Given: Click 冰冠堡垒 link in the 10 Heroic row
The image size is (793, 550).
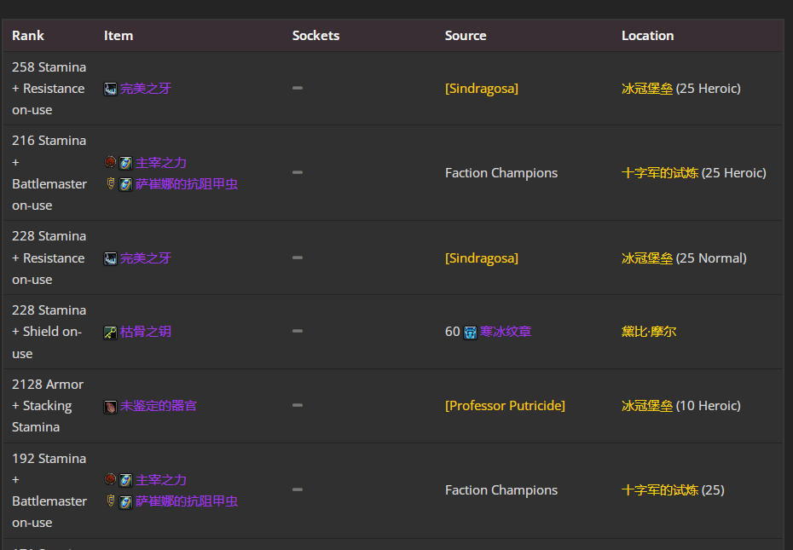Looking at the screenshot, I should (646, 405).
